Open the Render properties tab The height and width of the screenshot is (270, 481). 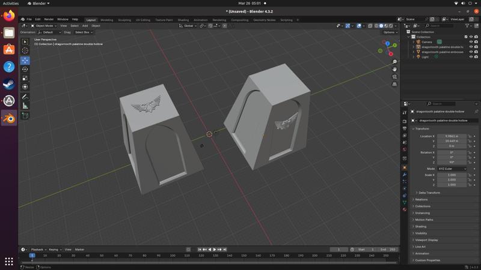pos(405,122)
